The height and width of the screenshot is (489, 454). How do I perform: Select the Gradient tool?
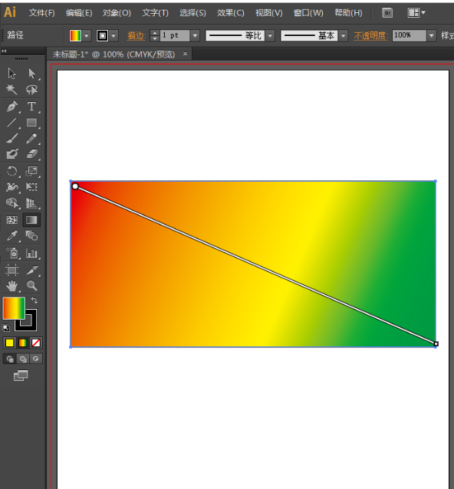(x=31, y=220)
